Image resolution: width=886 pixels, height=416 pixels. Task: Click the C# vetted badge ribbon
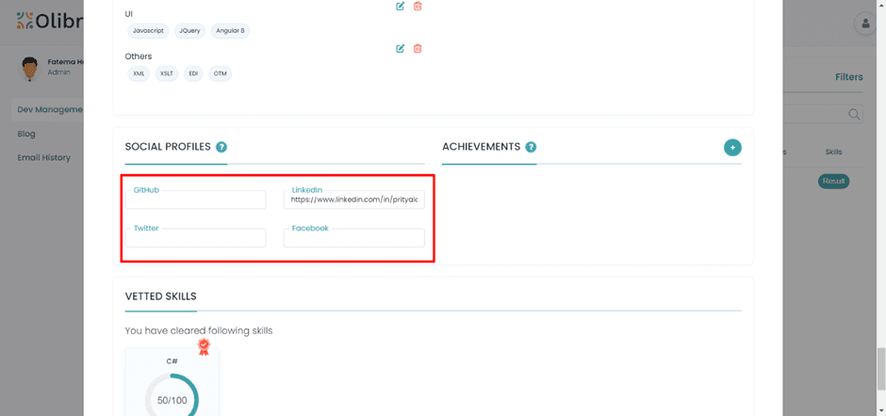[x=204, y=346]
